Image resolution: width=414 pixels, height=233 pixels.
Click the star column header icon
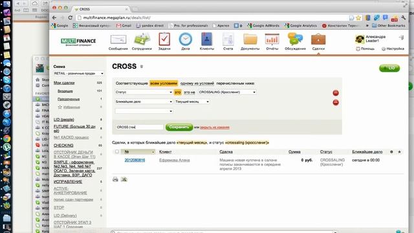click(x=400, y=151)
